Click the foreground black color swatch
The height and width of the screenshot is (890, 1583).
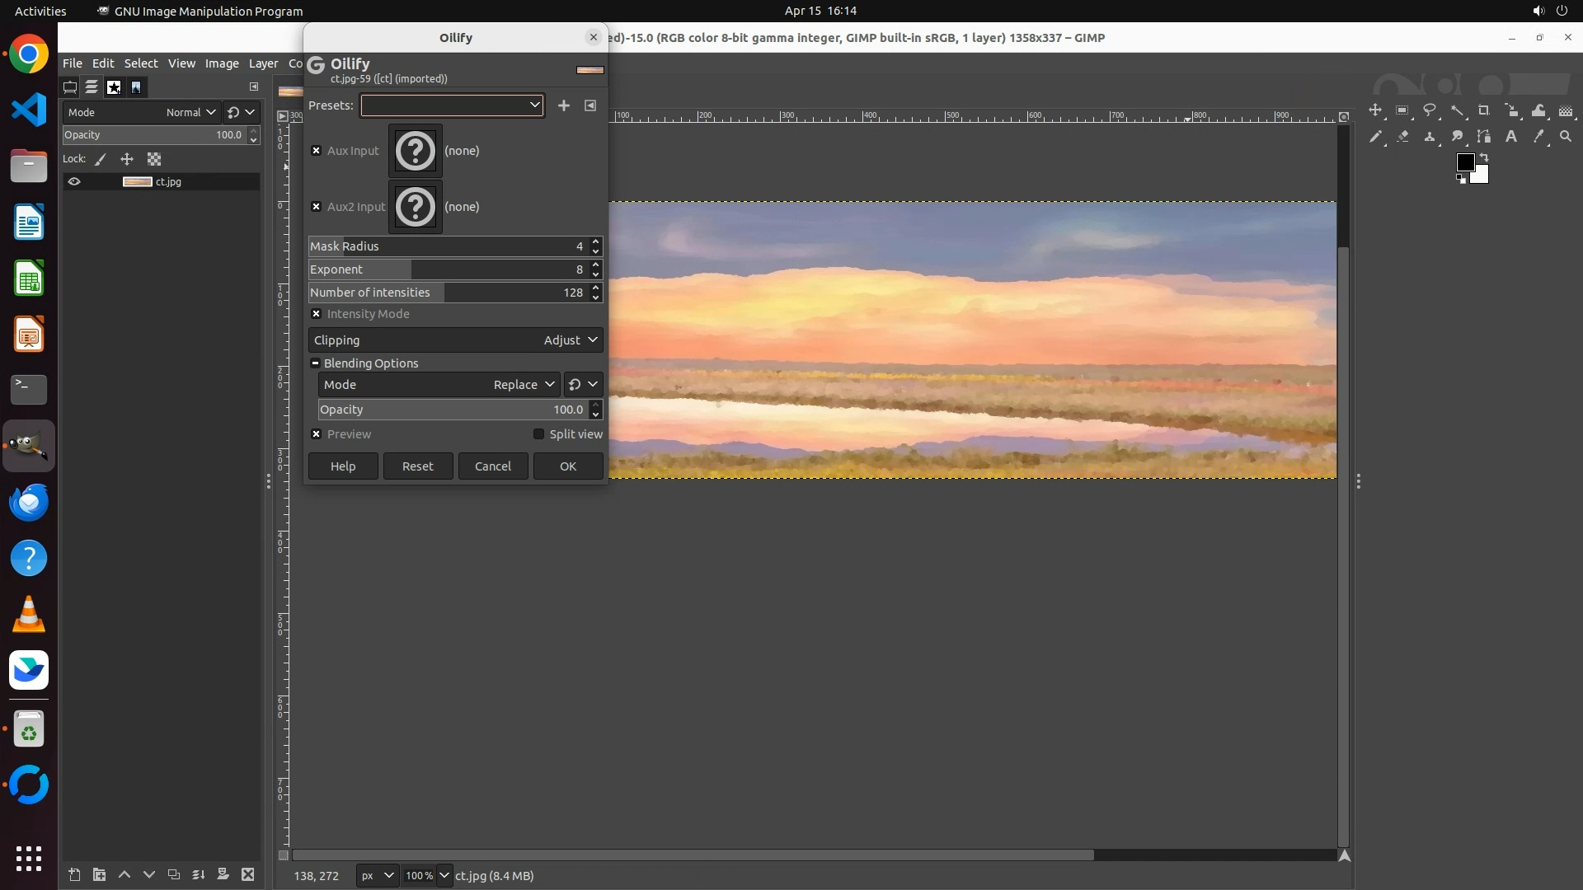(x=1463, y=162)
